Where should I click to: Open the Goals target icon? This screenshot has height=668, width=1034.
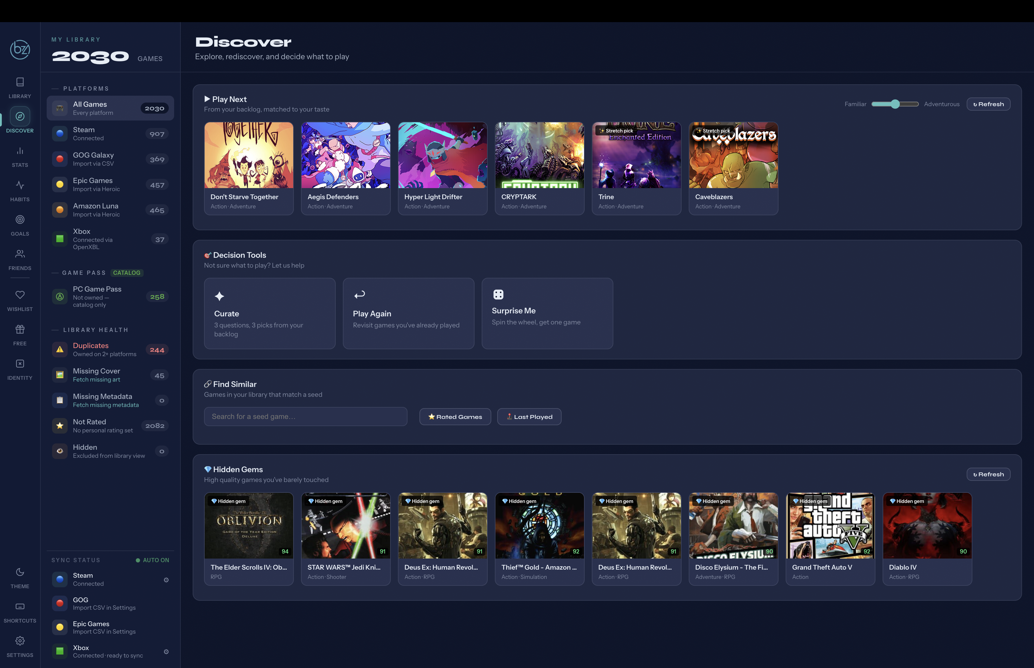pyautogui.click(x=20, y=219)
